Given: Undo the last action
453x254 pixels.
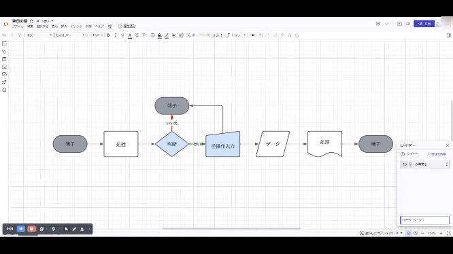Looking at the screenshot, I should pyautogui.click(x=4, y=35).
